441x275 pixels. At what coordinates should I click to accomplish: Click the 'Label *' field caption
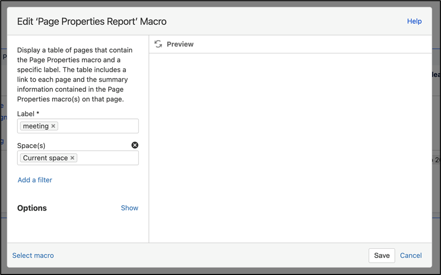[x=28, y=114]
